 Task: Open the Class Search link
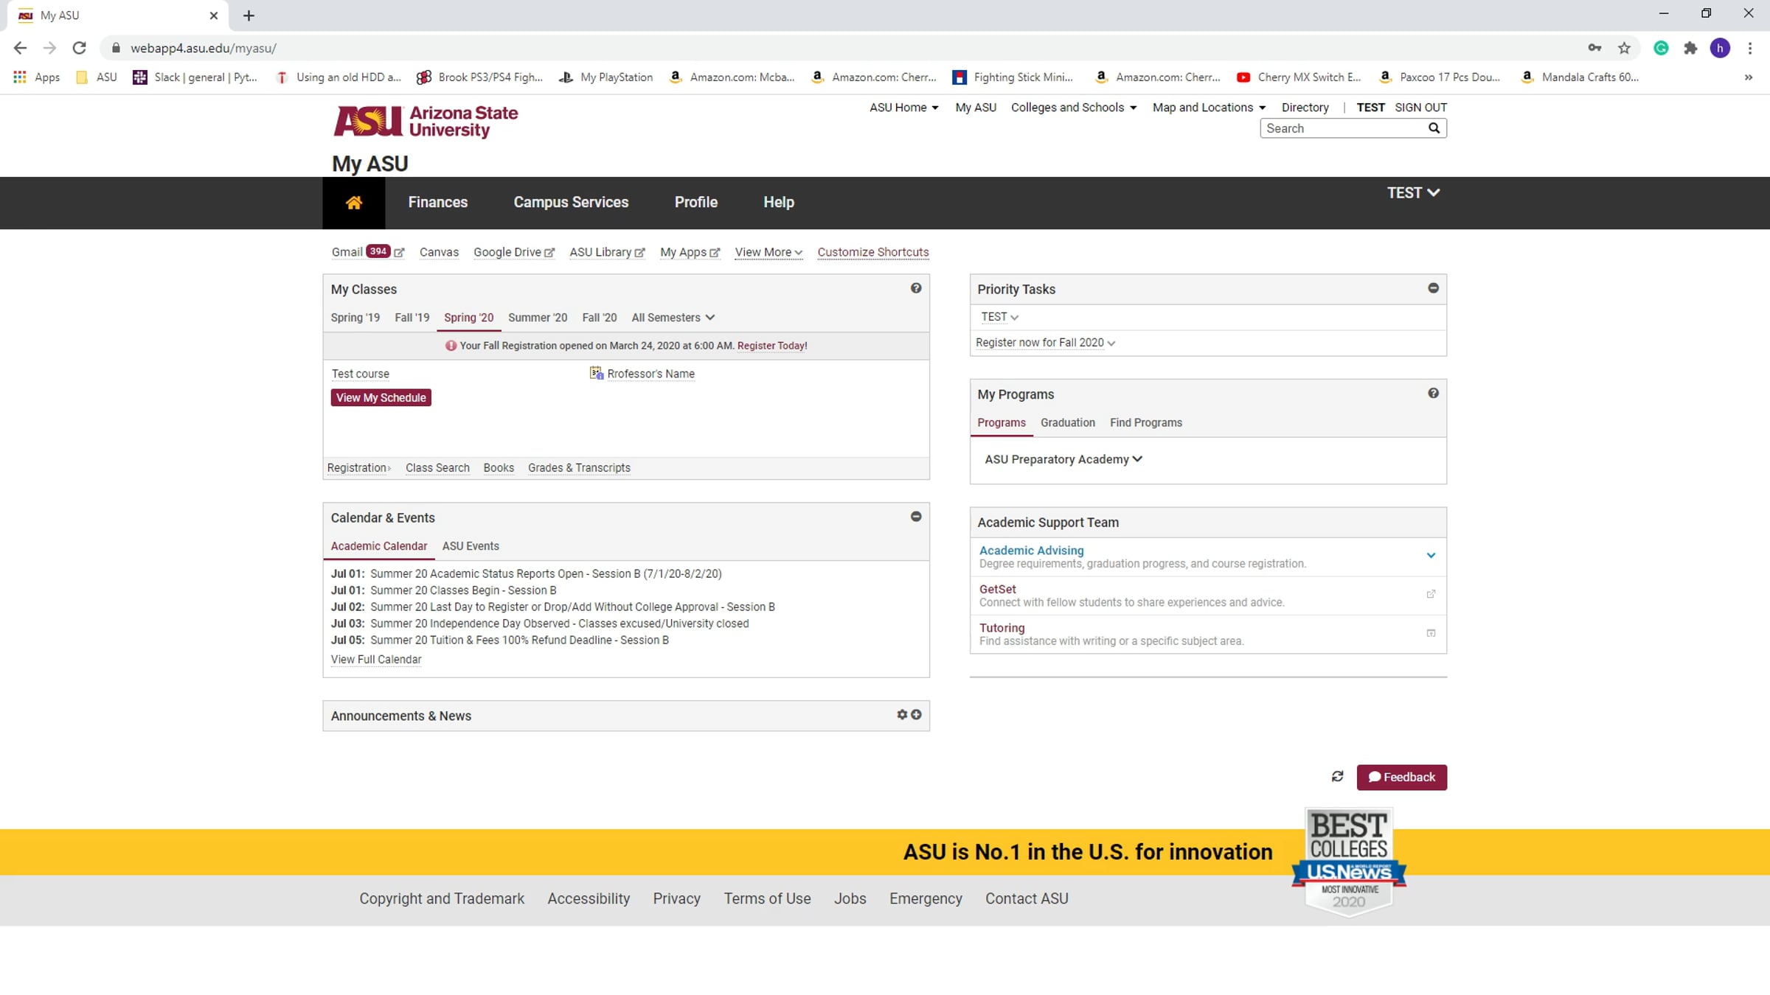(437, 468)
